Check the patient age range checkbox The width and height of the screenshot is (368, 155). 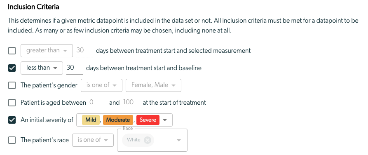pyautogui.click(x=12, y=103)
